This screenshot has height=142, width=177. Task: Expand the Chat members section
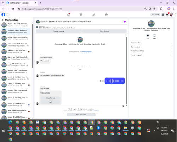coord(151,47)
